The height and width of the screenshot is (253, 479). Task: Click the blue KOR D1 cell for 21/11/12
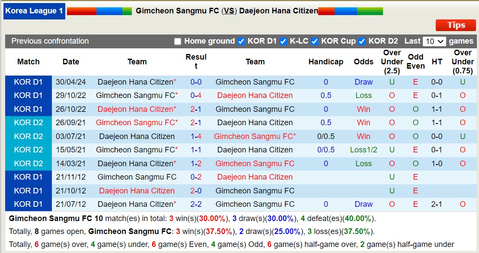point(28,177)
